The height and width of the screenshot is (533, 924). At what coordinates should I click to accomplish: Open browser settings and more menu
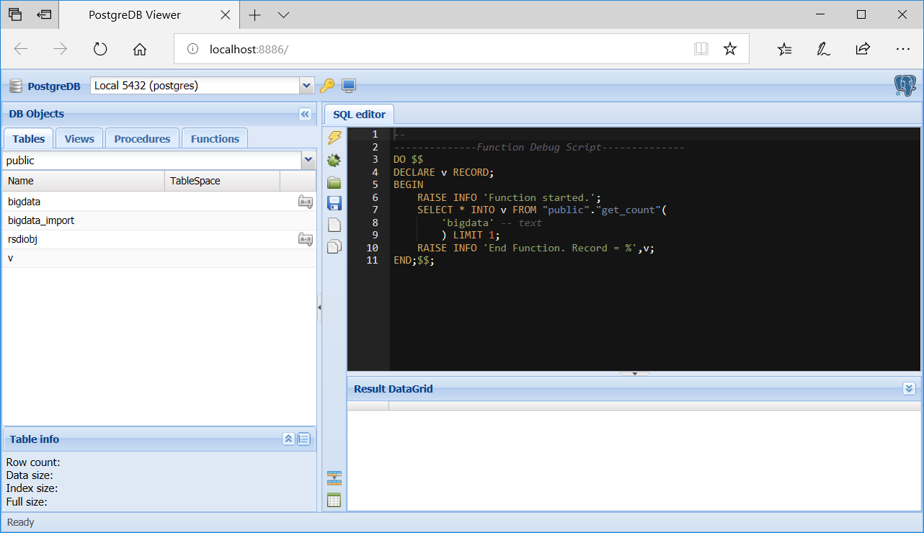(x=903, y=49)
